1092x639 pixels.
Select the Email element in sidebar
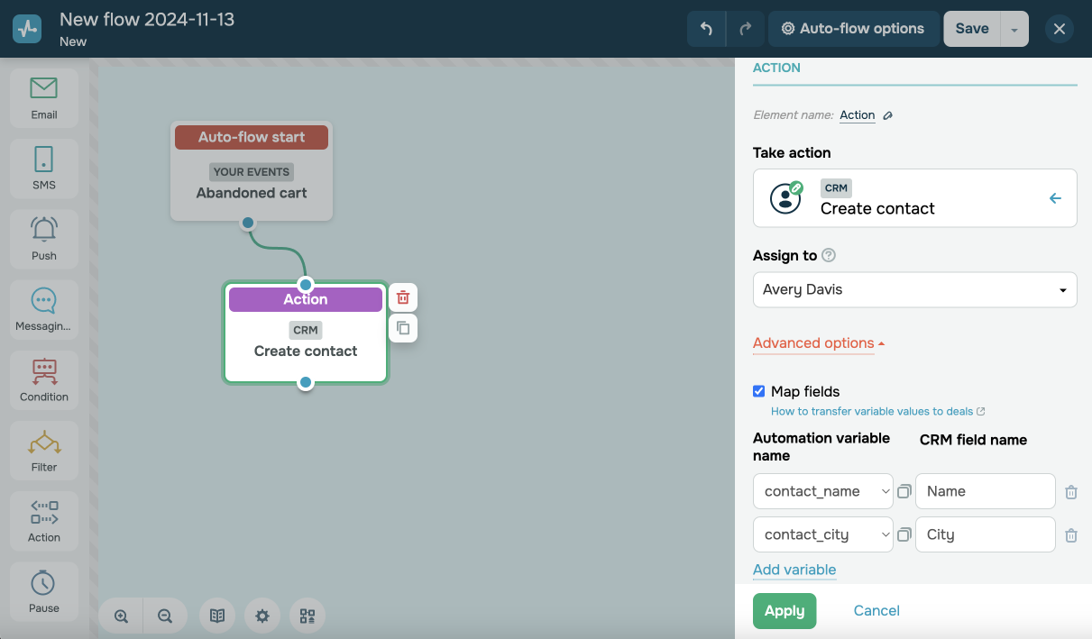(44, 98)
